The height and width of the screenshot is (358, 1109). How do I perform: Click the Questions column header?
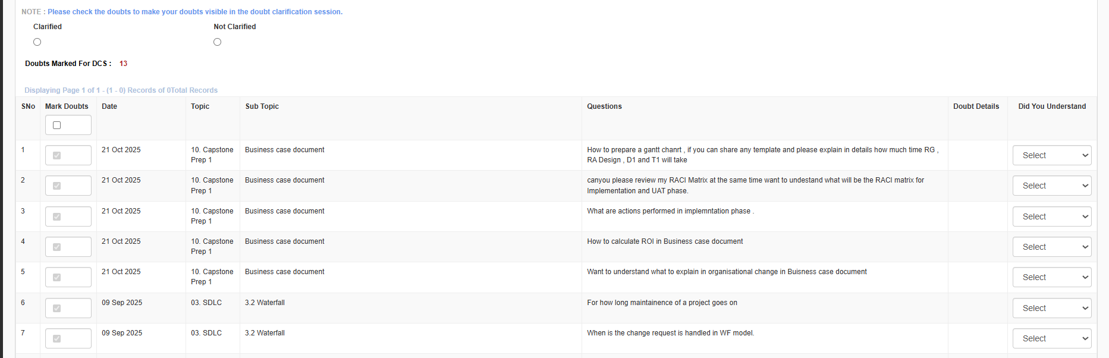[604, 106]
